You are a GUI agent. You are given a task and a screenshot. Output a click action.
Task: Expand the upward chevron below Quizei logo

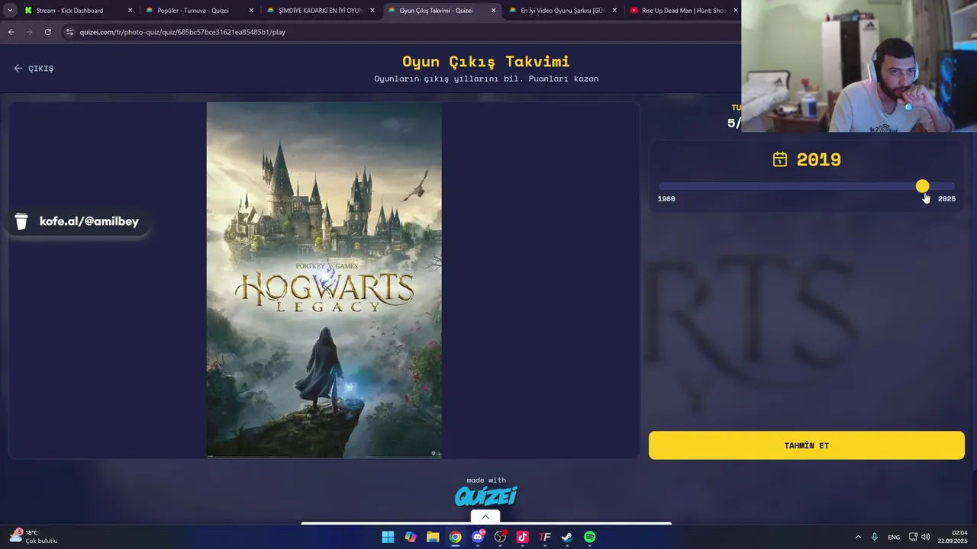tap(485, 517)
